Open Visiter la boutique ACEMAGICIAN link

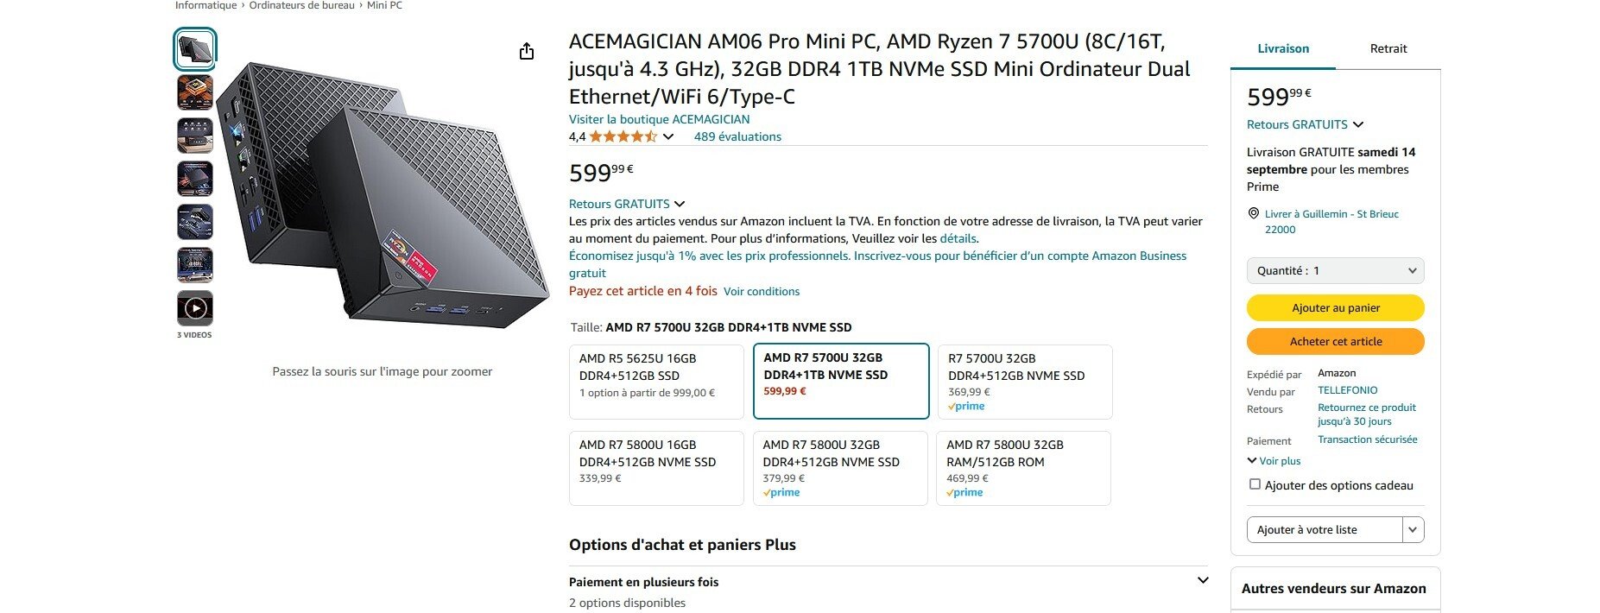[659, 119]
